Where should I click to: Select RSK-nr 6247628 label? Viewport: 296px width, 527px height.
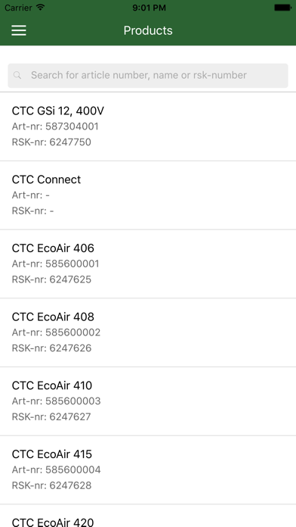pos(51,485)
